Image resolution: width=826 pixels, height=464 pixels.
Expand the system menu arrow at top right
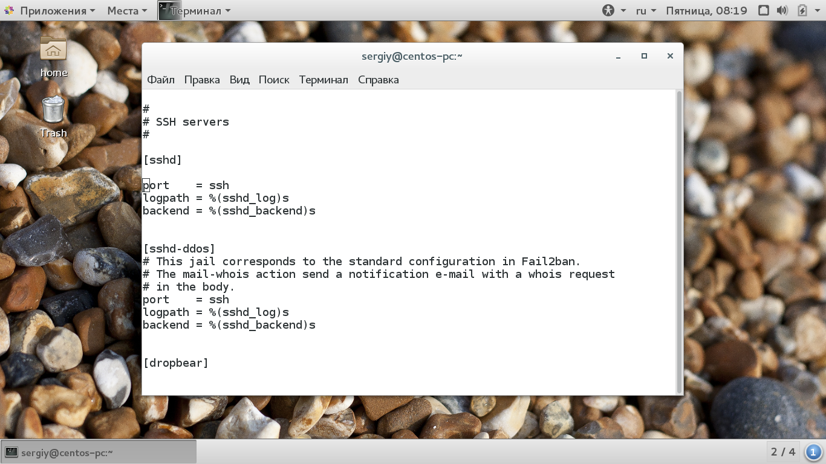click(818, 10)
